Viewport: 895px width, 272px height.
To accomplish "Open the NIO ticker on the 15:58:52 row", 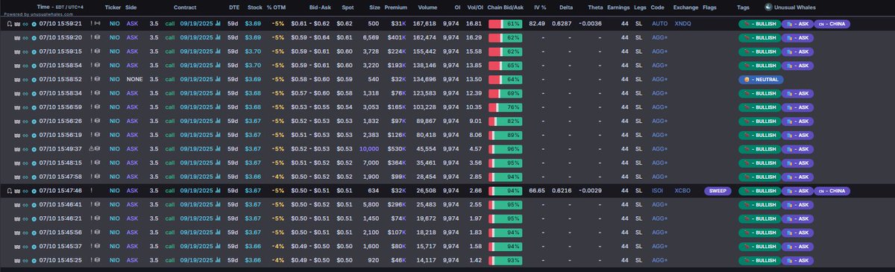I will point(114,80).
